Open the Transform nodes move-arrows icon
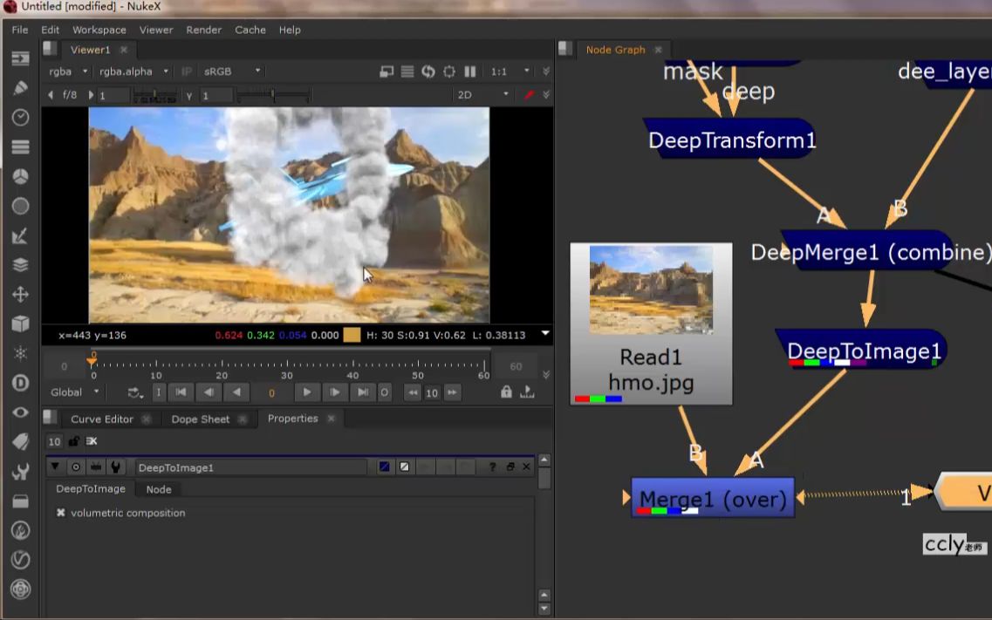 [x=20, y=294]
